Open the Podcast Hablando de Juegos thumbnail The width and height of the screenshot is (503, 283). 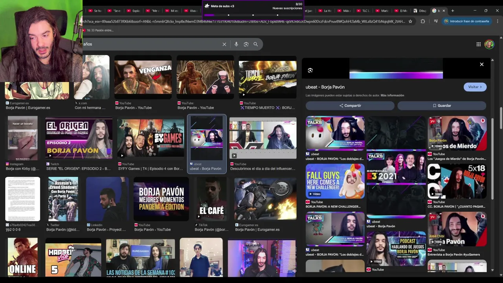coord(396,248)
